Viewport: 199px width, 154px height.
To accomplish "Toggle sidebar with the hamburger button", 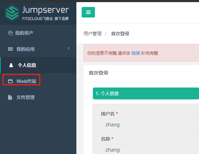I will (88, 12).
